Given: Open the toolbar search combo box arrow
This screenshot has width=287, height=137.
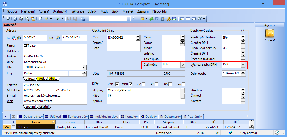Looking at the screenshot, I should point(129,19).
